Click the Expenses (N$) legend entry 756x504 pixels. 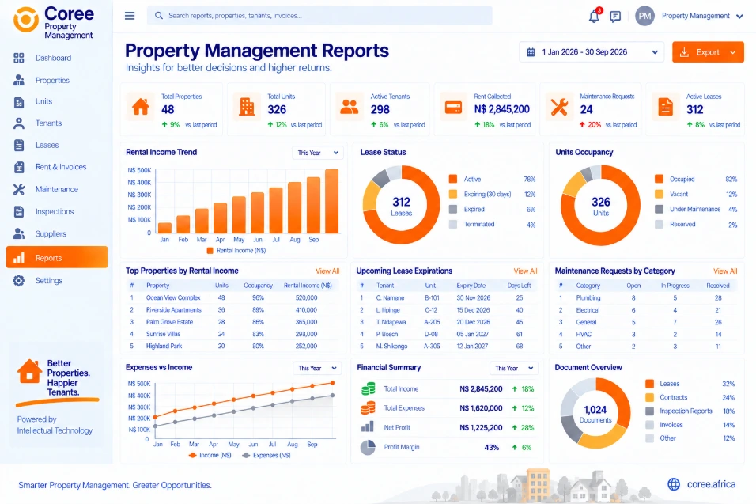tap(266, 455)
